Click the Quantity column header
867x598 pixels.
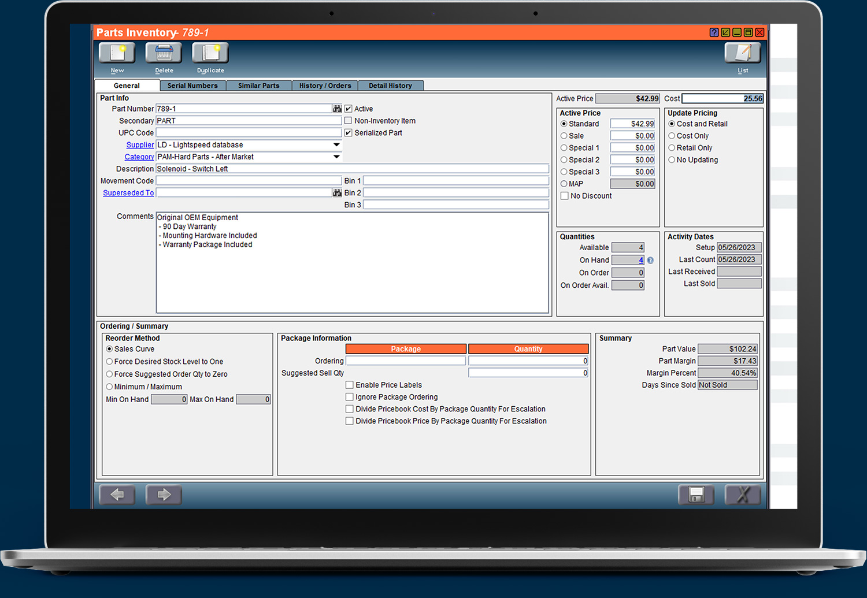click(528, 349)
